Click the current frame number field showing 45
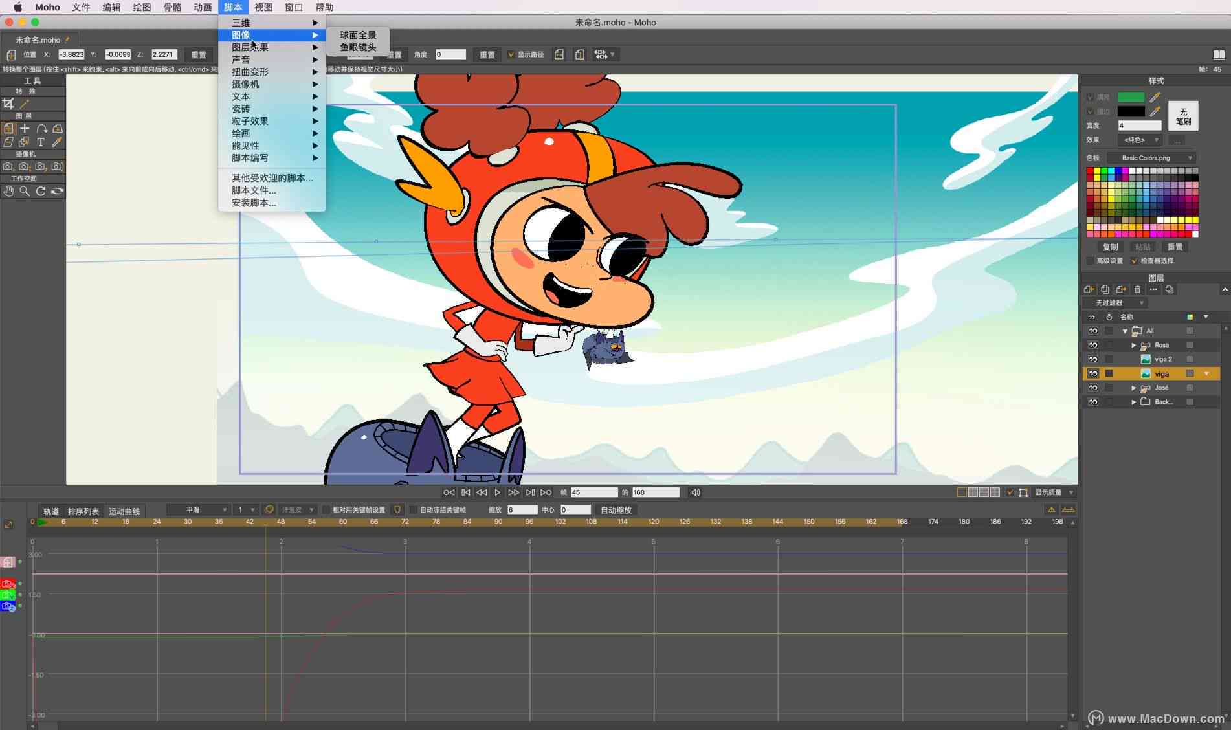This screenshot has width=1231, height=730. coord(593,492)
